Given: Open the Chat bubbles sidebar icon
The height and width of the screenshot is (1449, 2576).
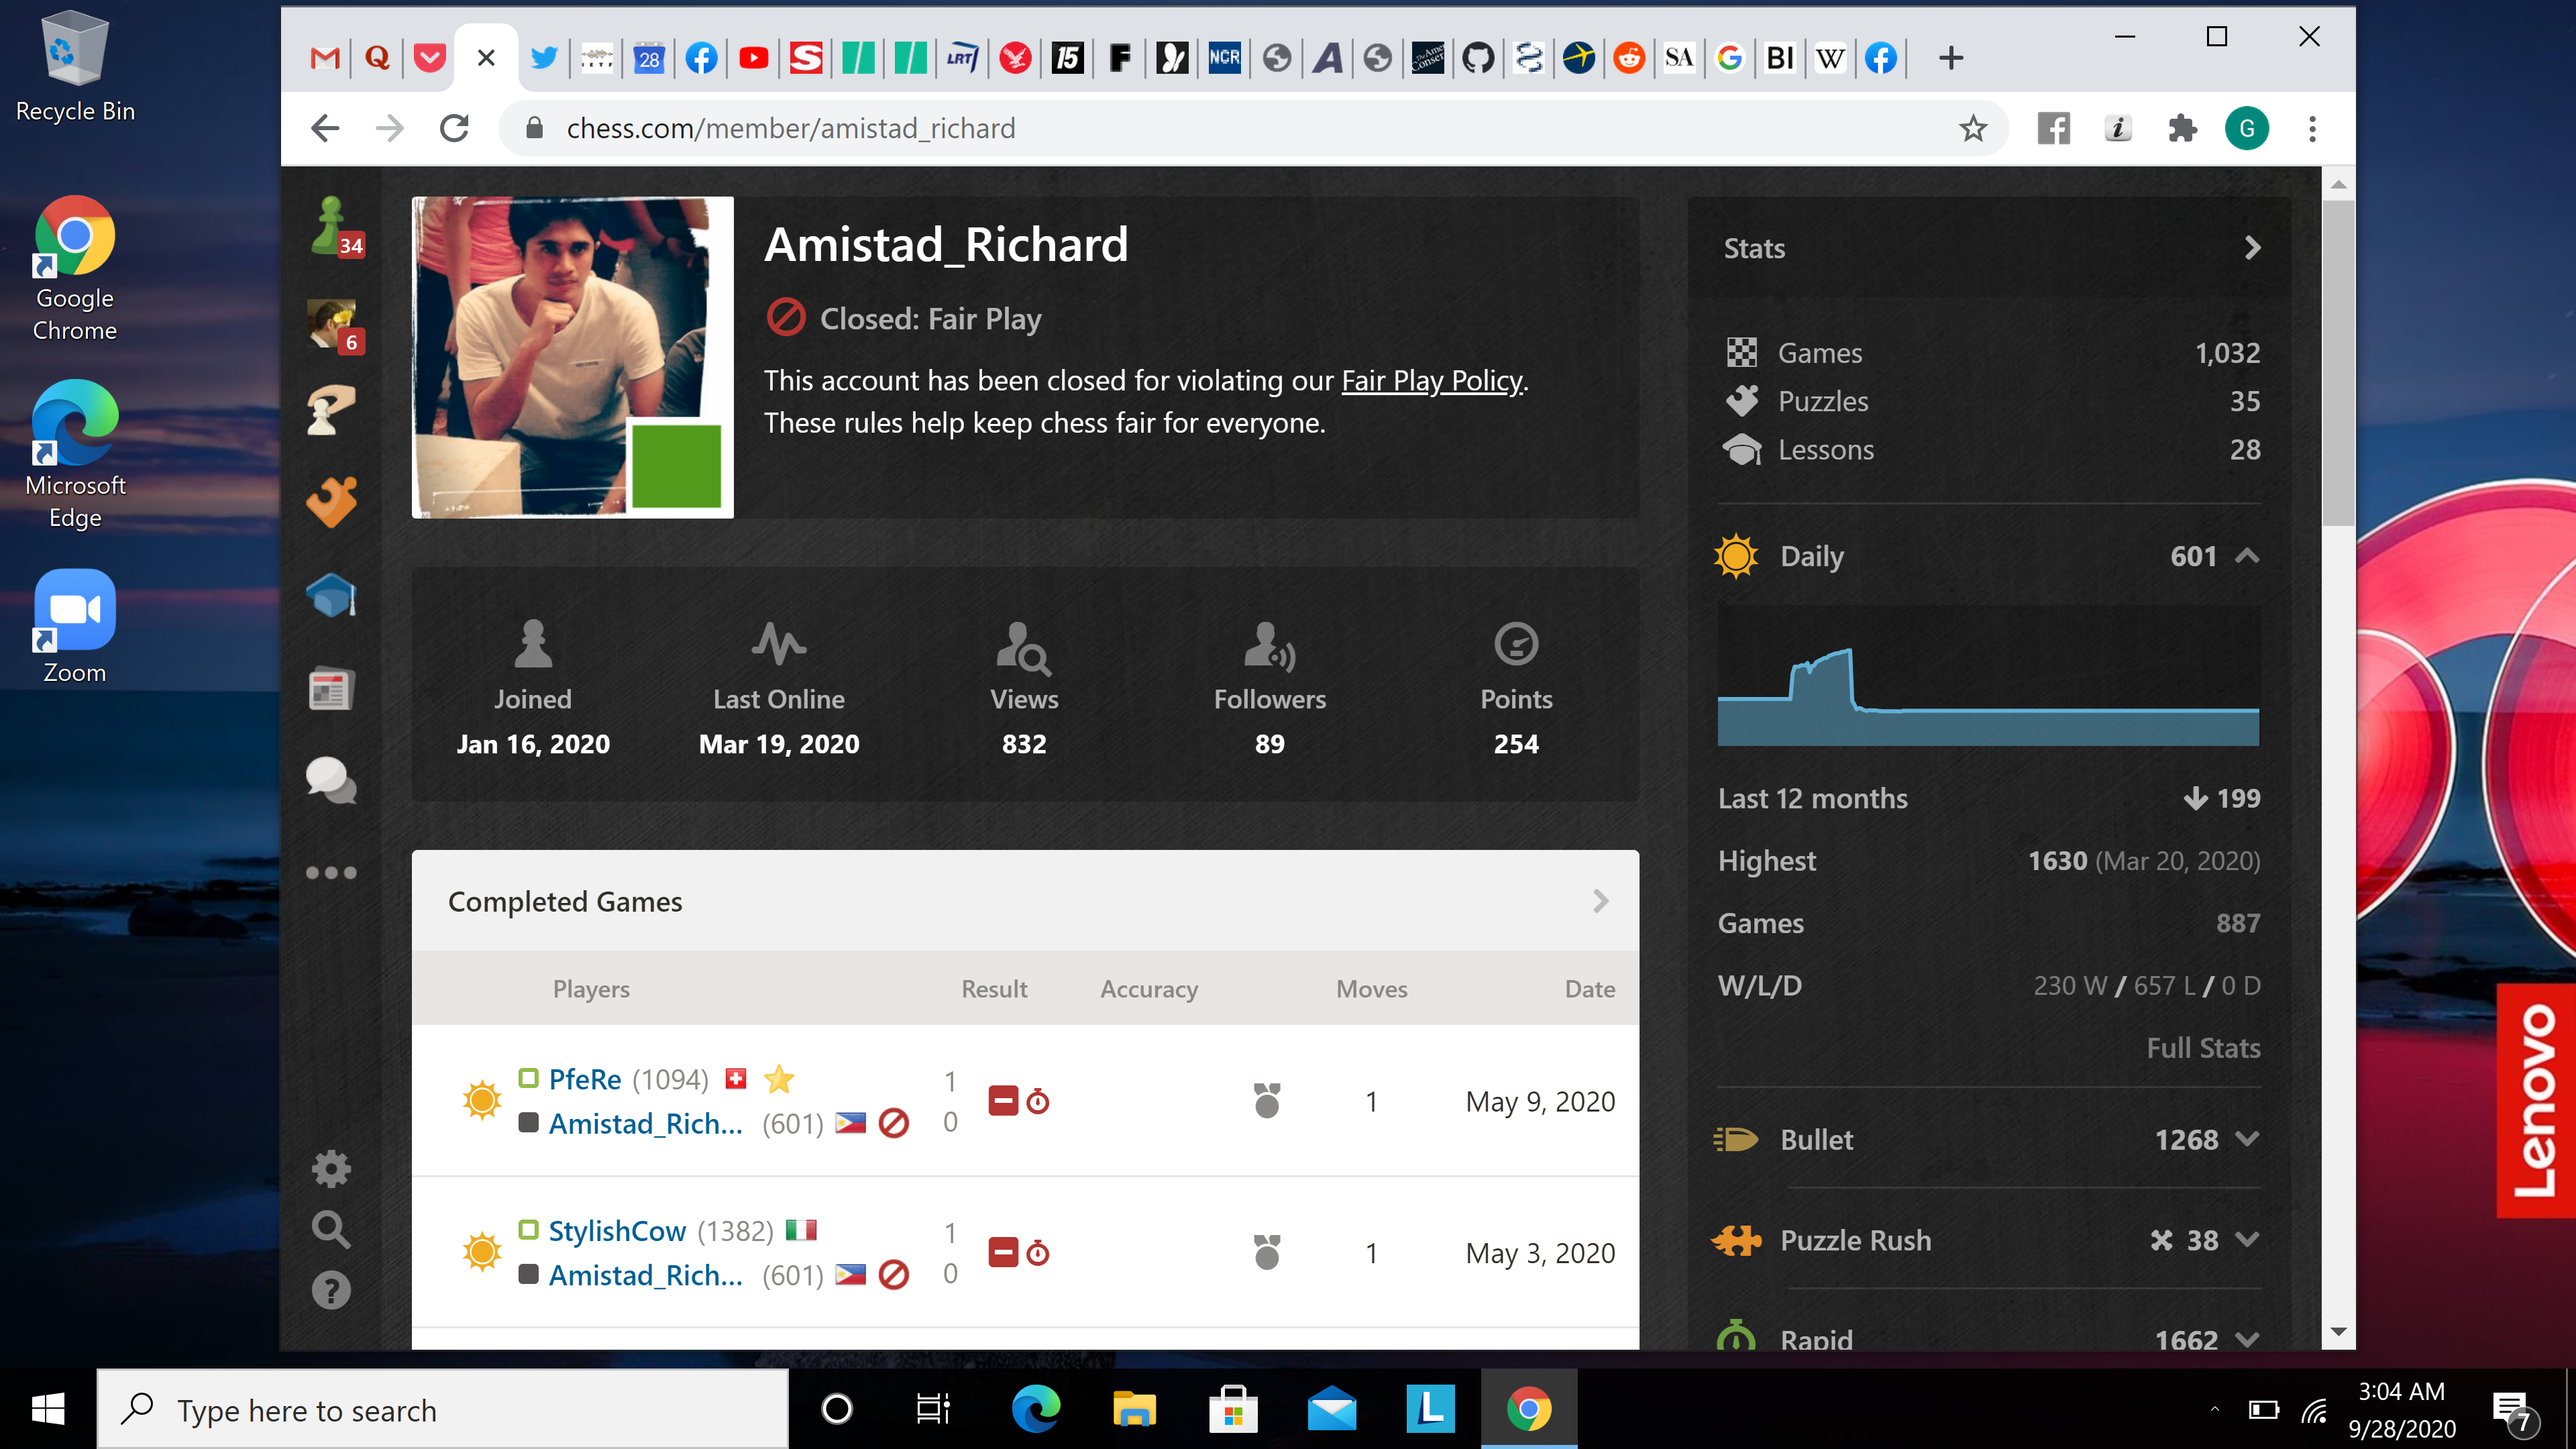Looking at the screenshot, I should [331, 780].
